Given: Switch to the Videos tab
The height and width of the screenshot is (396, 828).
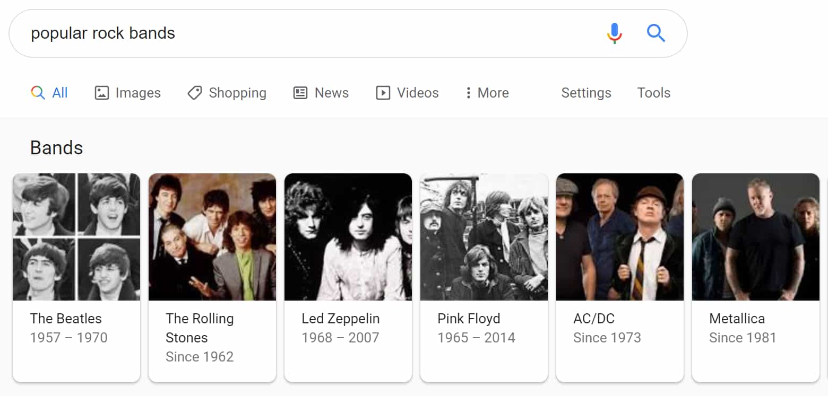Looking at the screenshot, I should tap(417, 92).
